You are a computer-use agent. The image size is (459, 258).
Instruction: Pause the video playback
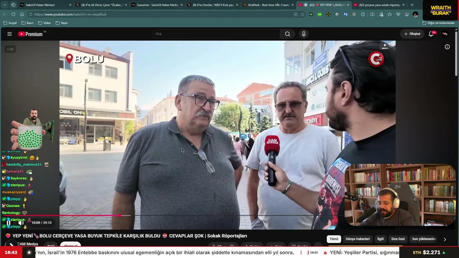click(9, 223)
